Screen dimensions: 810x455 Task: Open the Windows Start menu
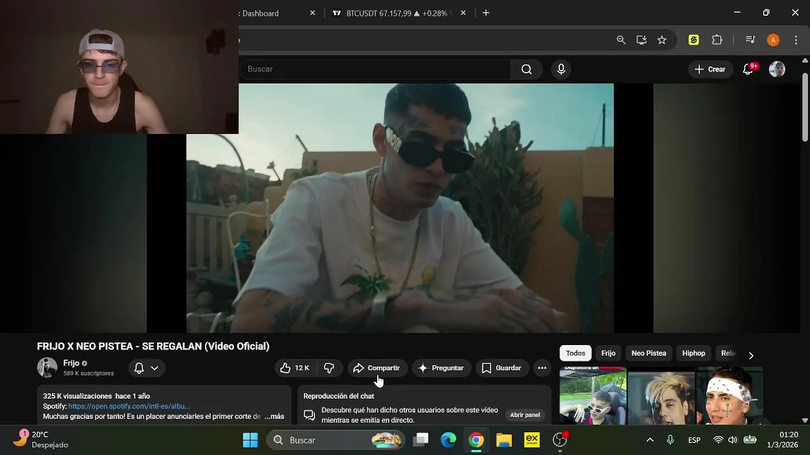tap(251, 440)
